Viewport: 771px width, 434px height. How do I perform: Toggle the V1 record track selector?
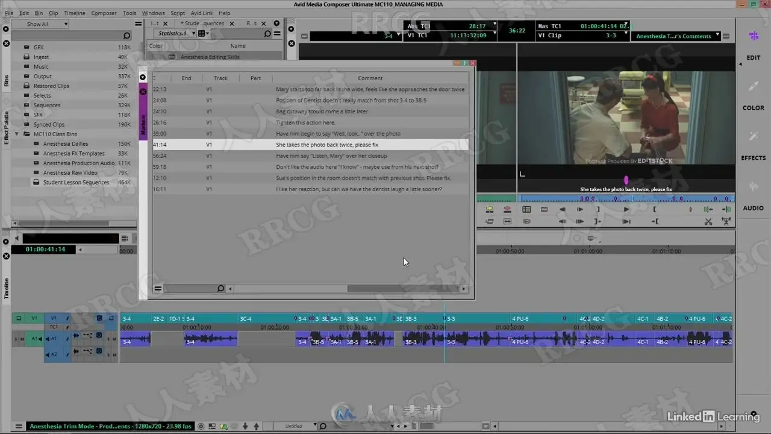pos(55,318)
